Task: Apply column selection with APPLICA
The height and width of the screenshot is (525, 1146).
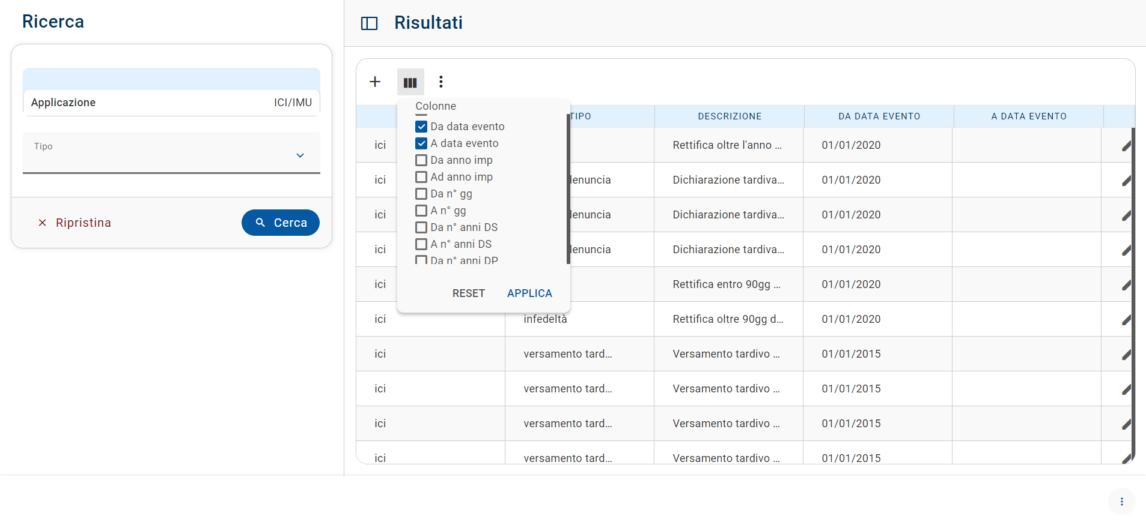Action: (529, 293)
